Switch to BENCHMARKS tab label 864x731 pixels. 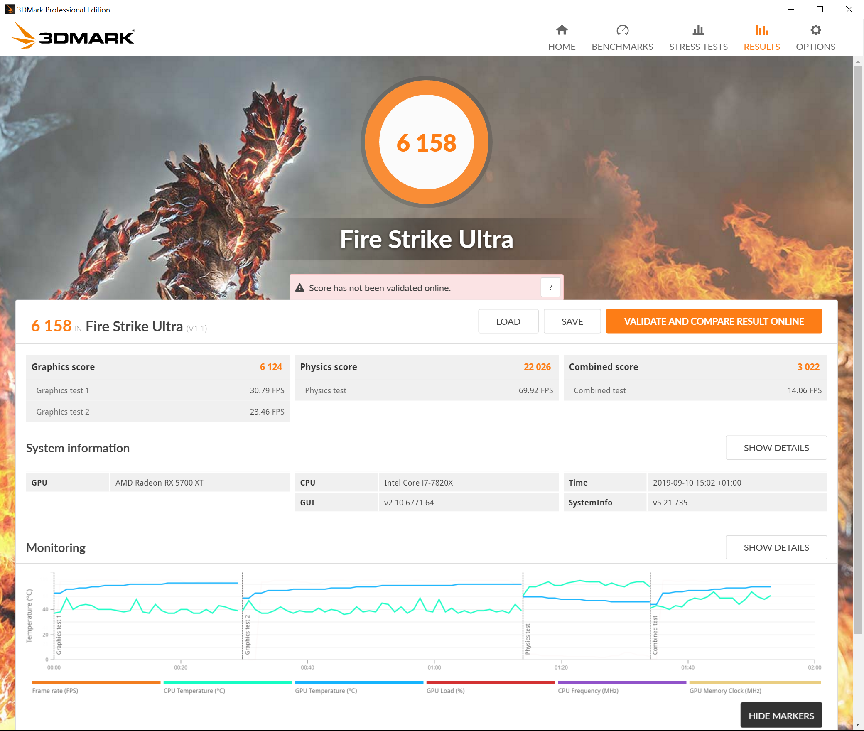point(622,47)
